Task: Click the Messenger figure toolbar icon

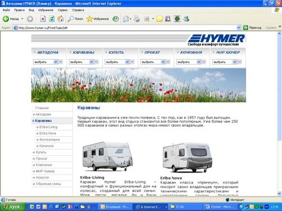Action: pyautogui.click(x=186, y=19)
